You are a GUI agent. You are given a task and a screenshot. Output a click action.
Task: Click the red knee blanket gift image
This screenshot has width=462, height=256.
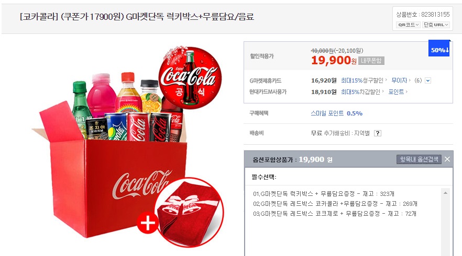coord(189,212)
